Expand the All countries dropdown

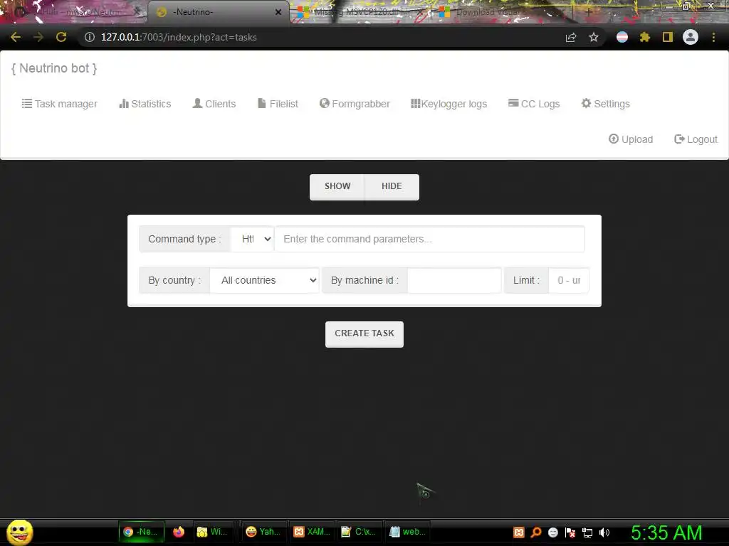click(265, 280)
